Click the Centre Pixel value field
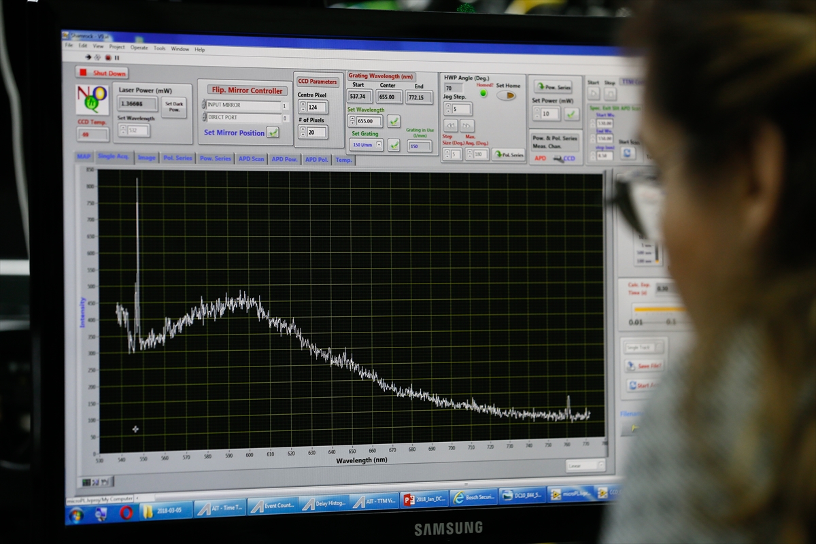This screenshot has height=544, width=816. pyautogui.click(x=317, y=107)
